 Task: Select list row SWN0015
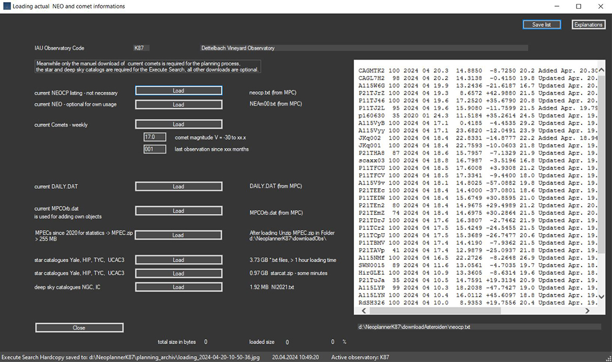(478, 265)
